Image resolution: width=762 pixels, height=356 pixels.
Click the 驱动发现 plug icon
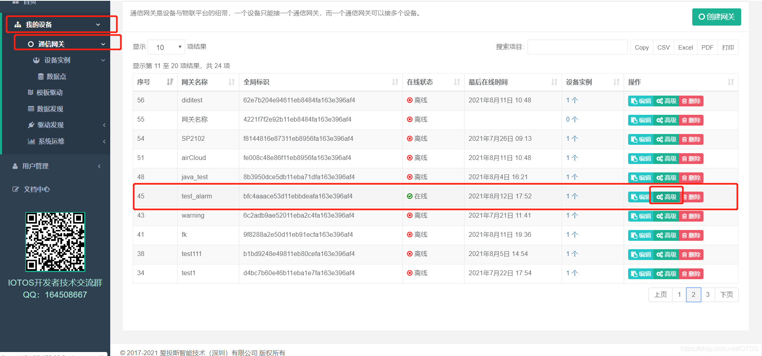31,125
